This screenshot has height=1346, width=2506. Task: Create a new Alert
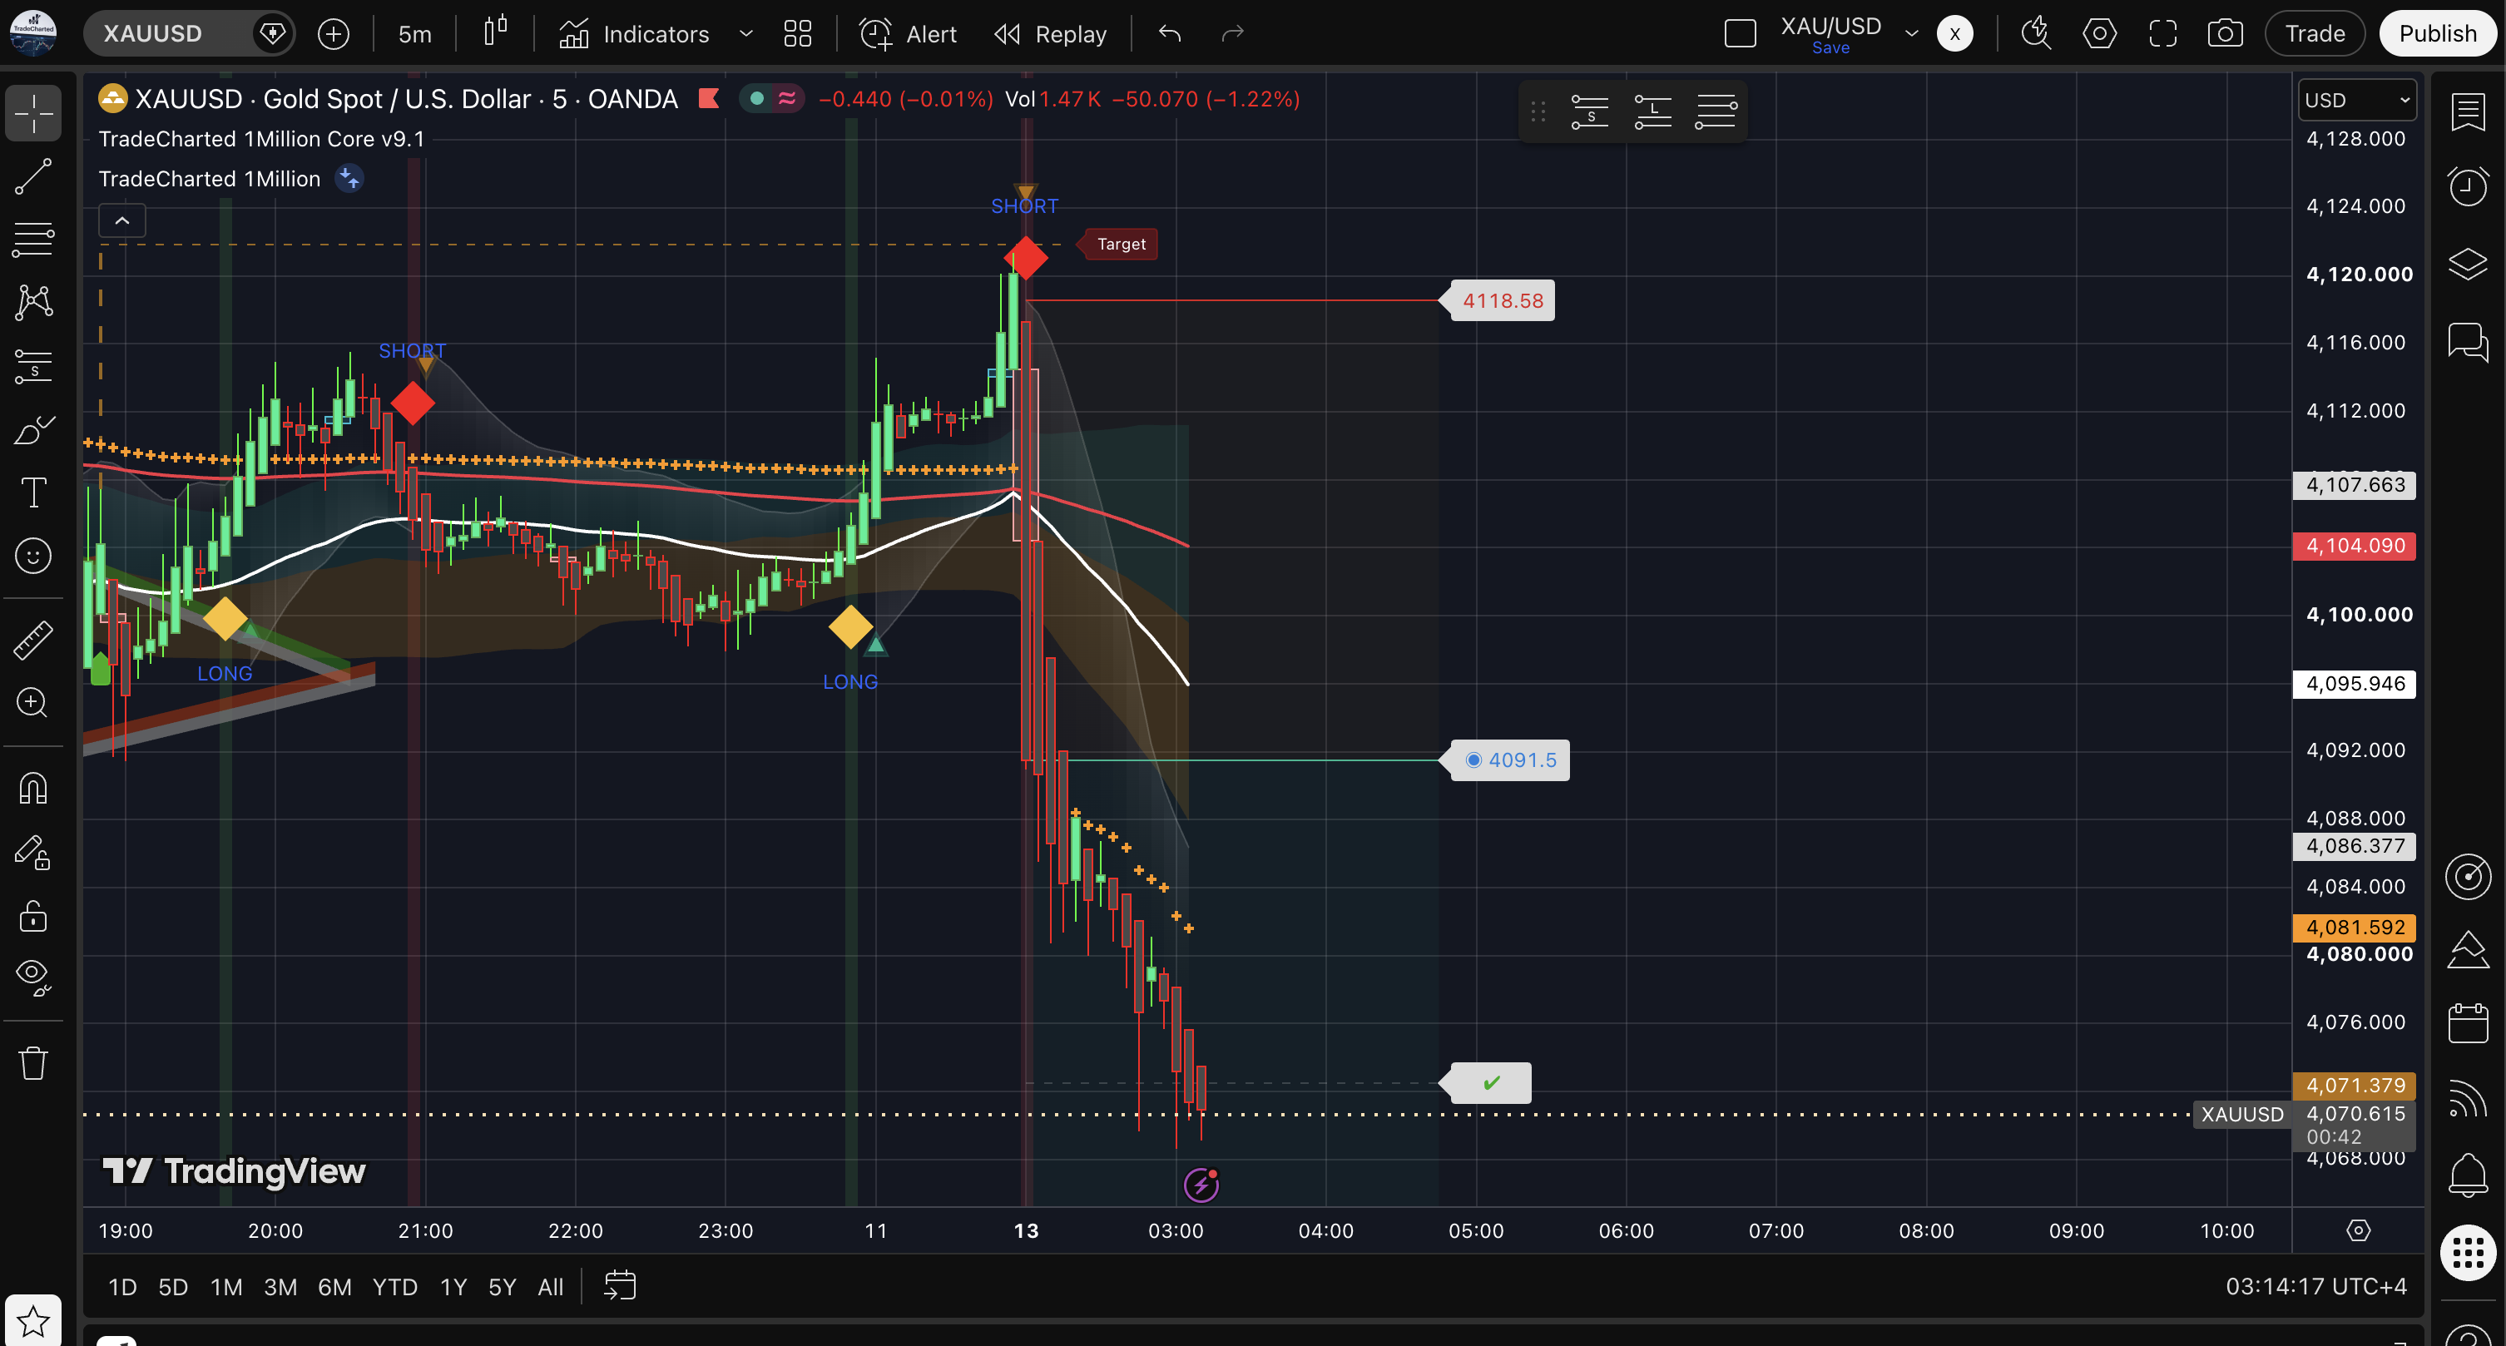[909, 34]
